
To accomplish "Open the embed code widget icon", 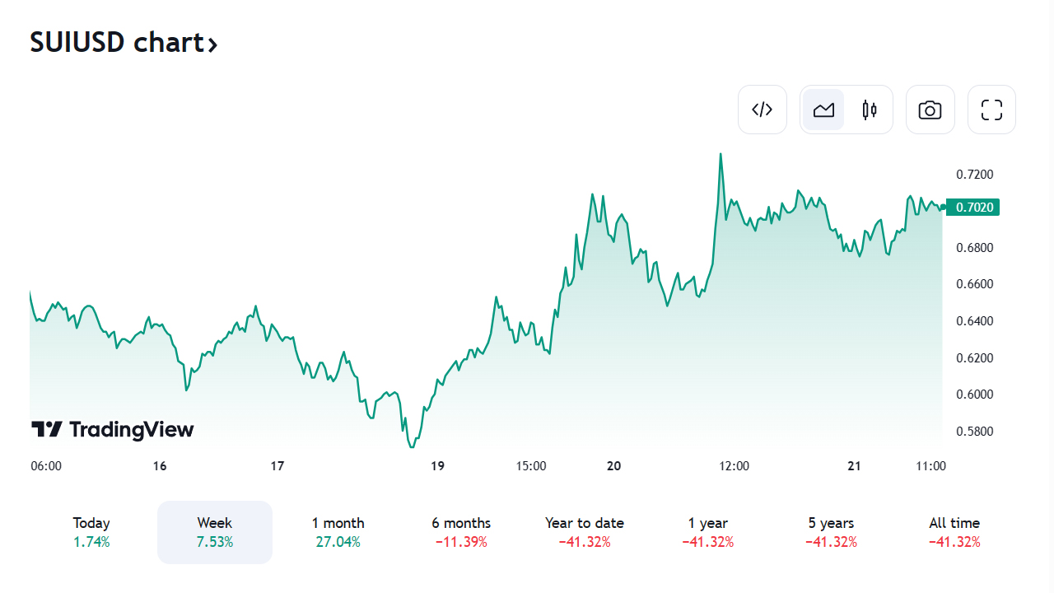I will coord(763,110).
